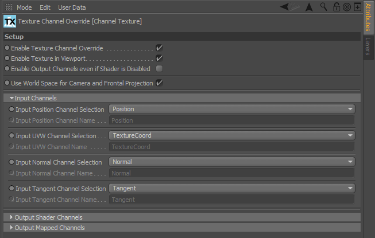This screenshot has height=238, width=375.
Task: Click the target mode icon
Action: (x=346, y=7)
